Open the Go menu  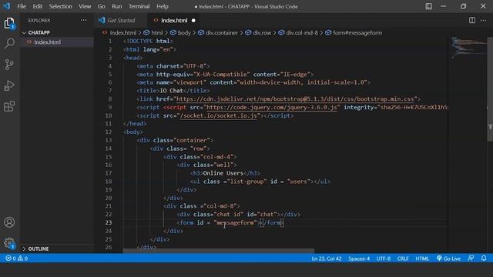101,6
